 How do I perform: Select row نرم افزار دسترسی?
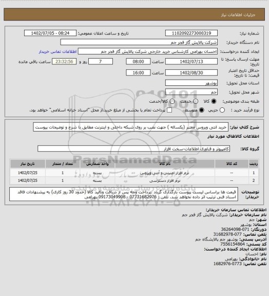(134, 181)
